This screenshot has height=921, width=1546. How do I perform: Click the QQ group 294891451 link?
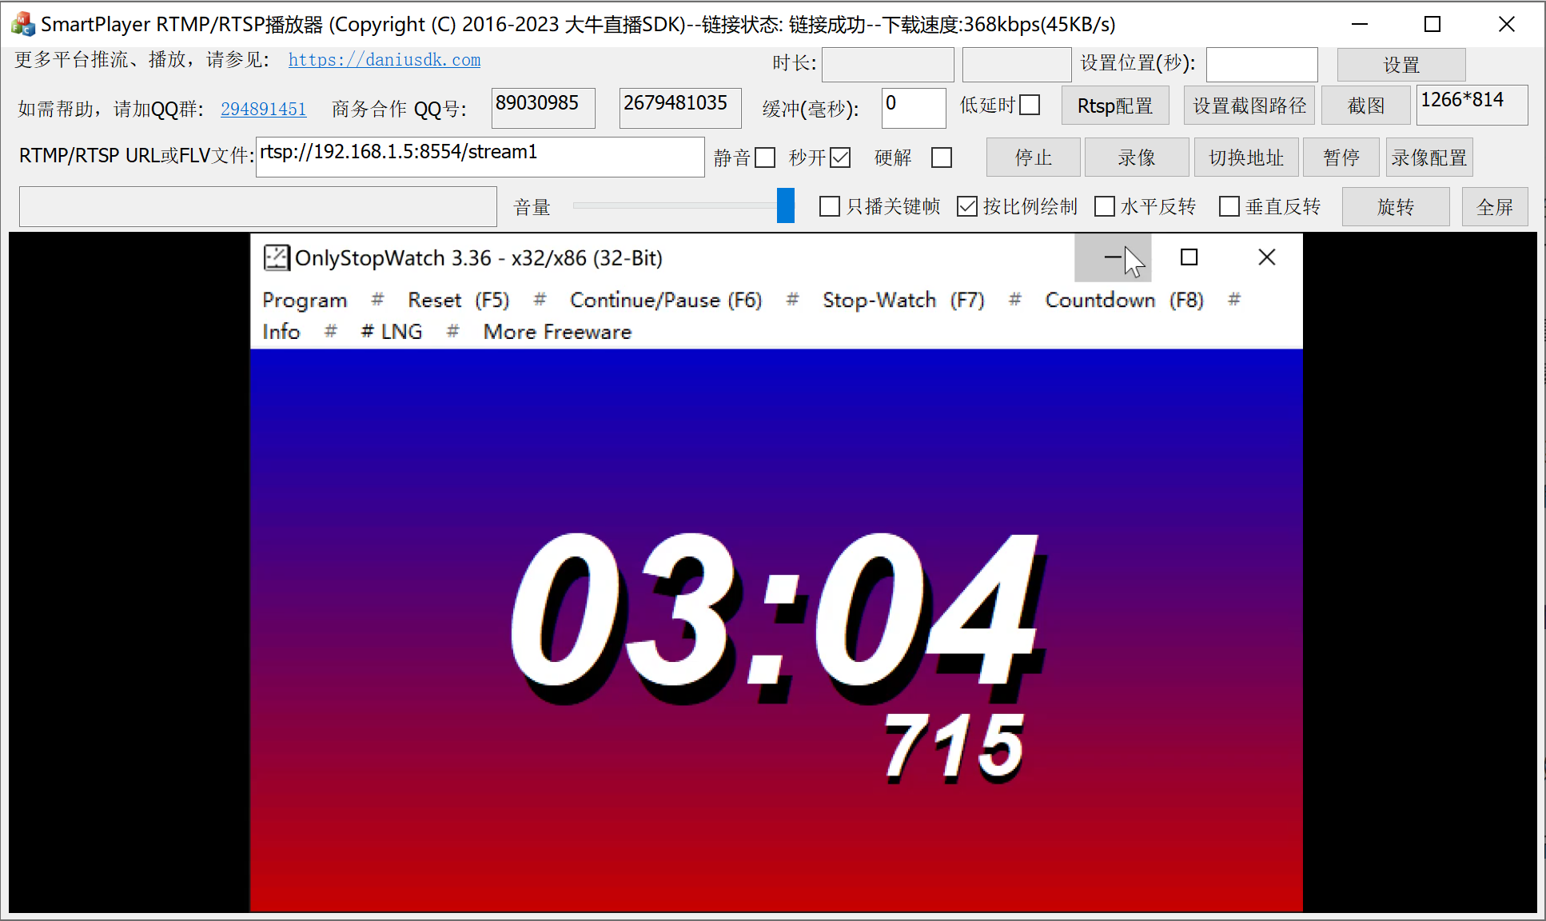click(263, 109)
